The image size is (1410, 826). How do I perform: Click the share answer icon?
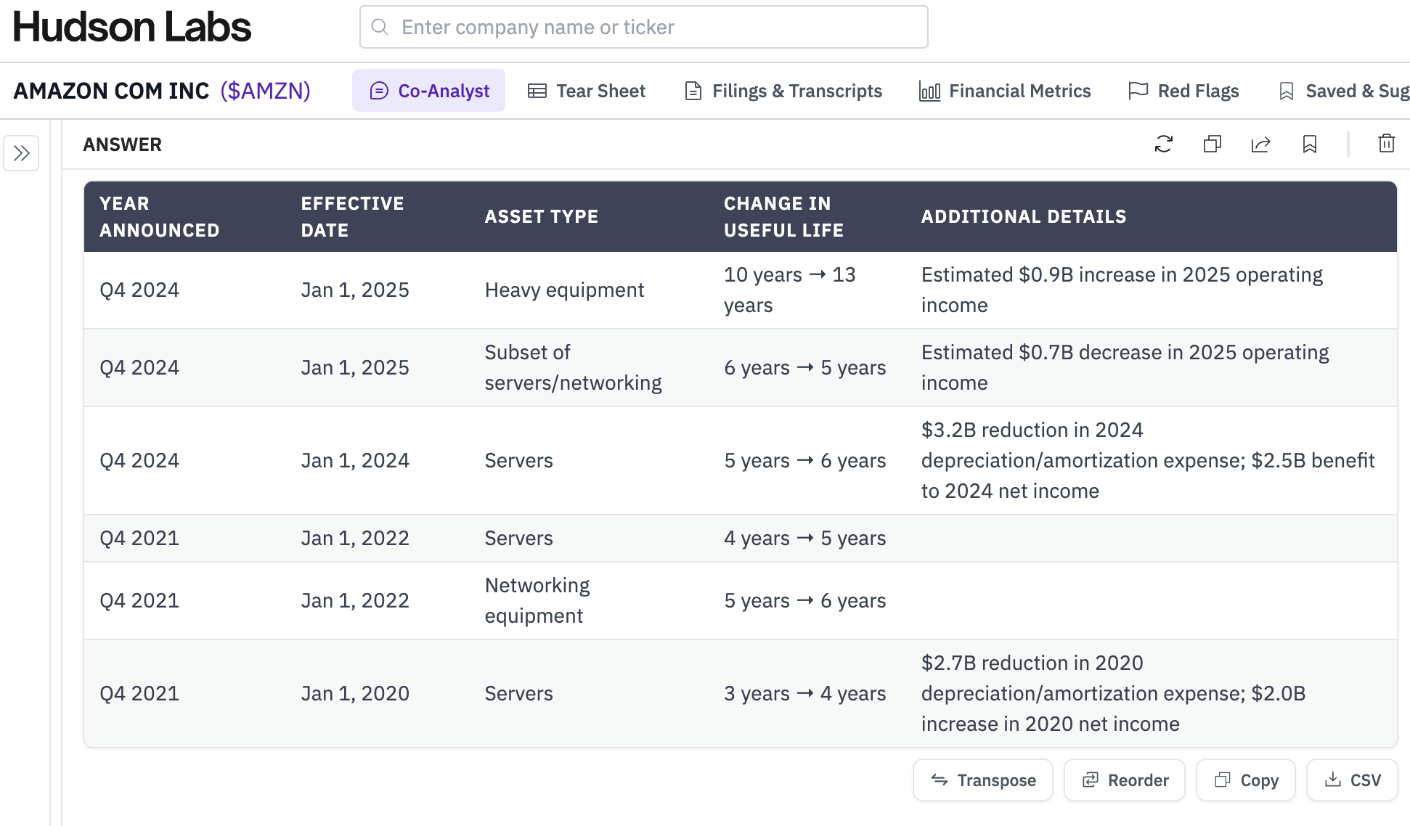point(1260,144)
